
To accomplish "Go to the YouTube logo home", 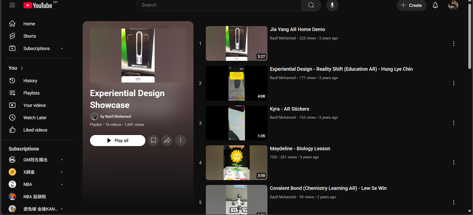I will point(38,5).
